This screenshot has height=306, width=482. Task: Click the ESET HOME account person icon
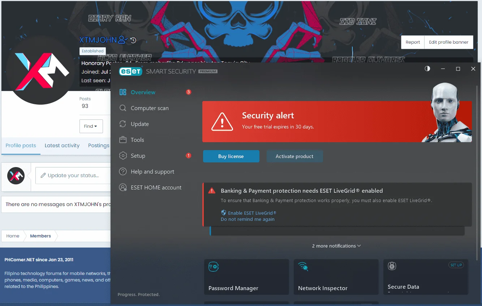click(x=123, y=187)
